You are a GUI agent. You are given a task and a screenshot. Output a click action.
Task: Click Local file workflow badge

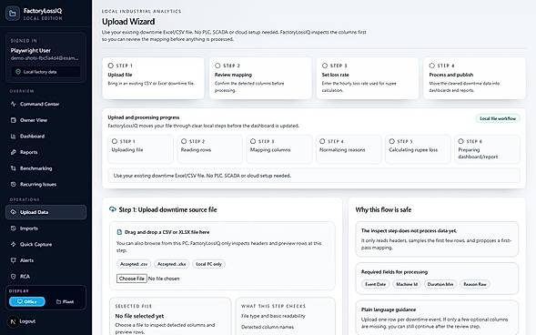(498, 118)
